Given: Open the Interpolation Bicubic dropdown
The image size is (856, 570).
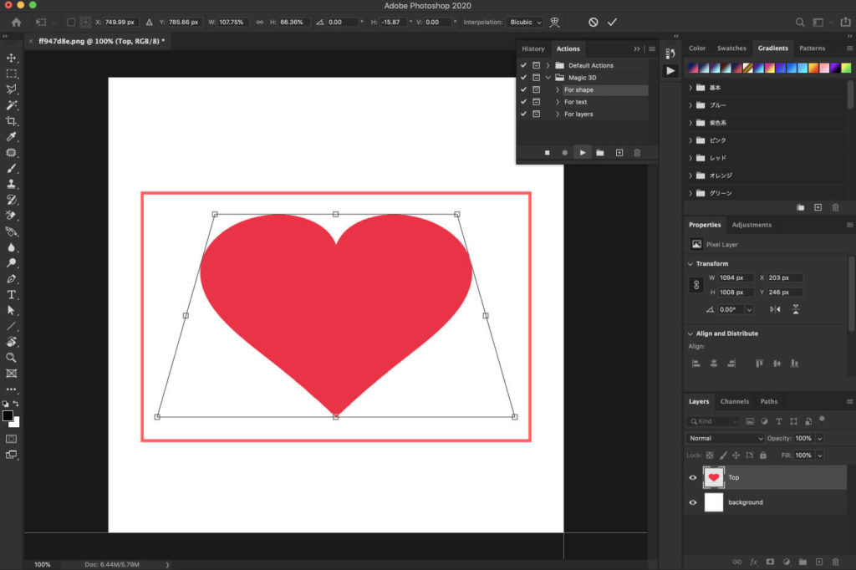Looking at the screenshot, I should coord(525,23).
